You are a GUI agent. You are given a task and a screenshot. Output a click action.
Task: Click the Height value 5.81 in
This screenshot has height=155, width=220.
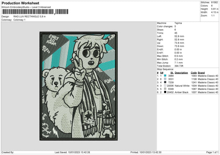(x=214, y=9)
